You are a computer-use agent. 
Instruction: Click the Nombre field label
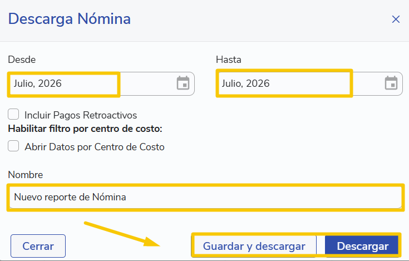pos(25,175)
